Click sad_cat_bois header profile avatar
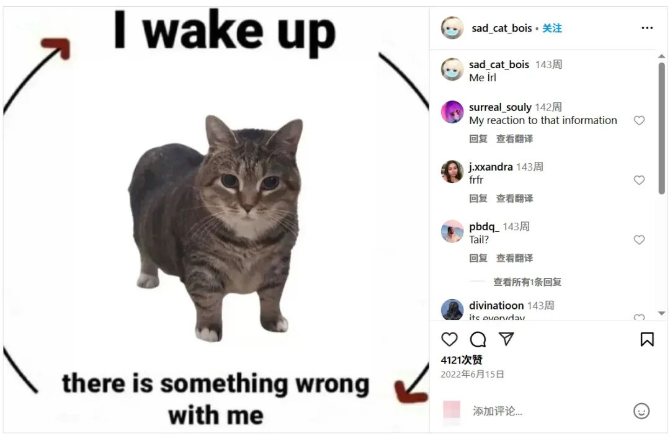This screenshot has width=670, height=436. coord(452,28)
